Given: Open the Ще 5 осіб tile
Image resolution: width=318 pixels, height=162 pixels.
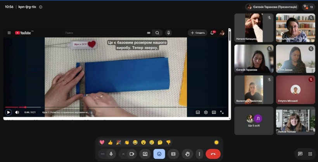Looking at the screenshot, I should (254, 121).
